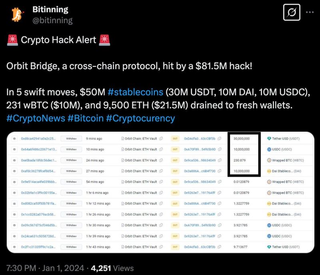Click the Bitinning Bitcoin profile avatar
Image resolution: width=320 pixels, height=275 pixels.
click(16, 14)
